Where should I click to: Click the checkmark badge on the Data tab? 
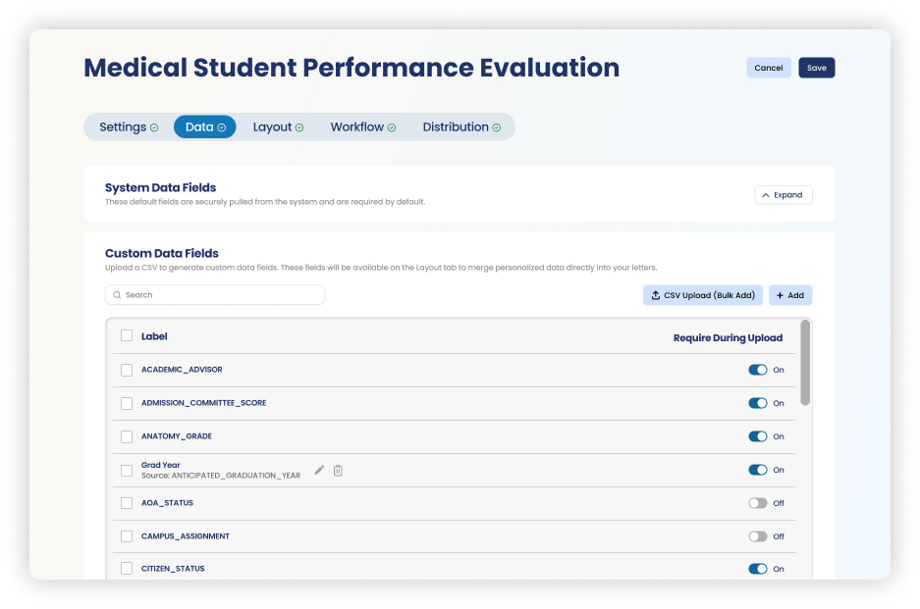pyautogui.click(x=223, y=127)
